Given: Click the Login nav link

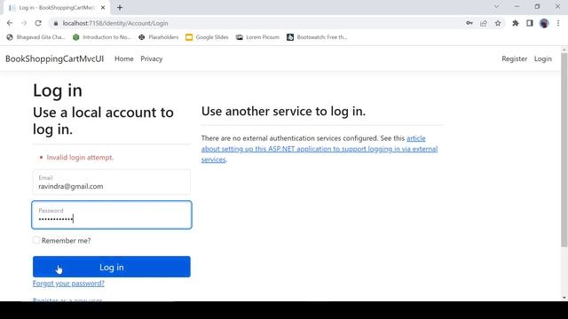Looking at the screenshot, I should click(542, 58).
